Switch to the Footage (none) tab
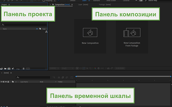The height and width of the screenshot is (107, 172). click(105, 5)
